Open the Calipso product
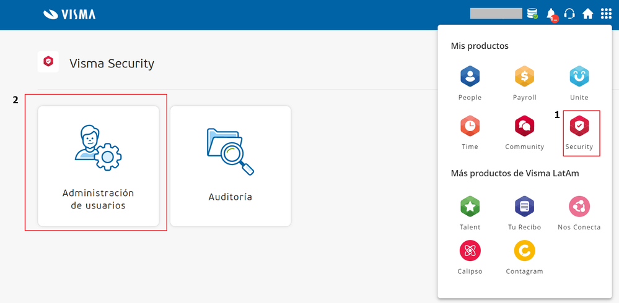This screenshot has height=303, width=619. coord(470,257)
